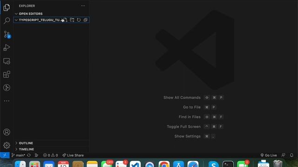
Task: Open the Search view in activity bar
Action: [x=7, y=20]
